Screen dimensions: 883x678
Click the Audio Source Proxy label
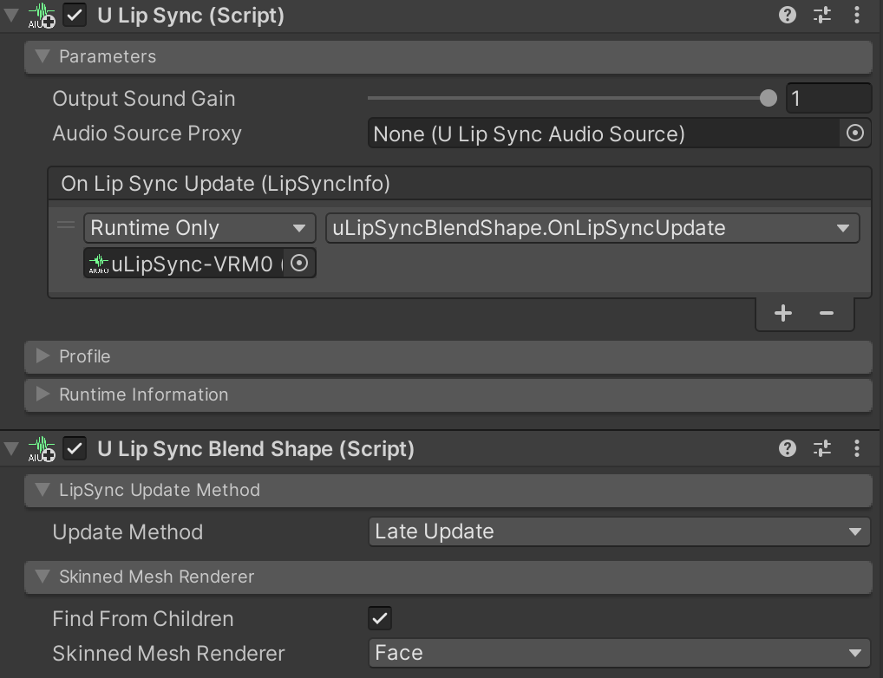tap(147, 134)
